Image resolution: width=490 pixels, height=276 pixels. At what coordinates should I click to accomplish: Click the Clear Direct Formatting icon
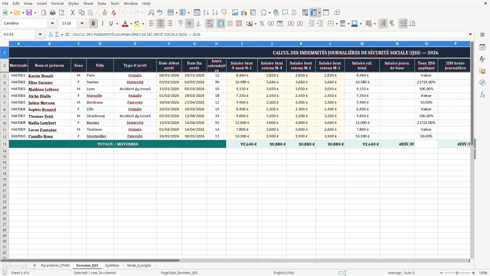(x=114, y=13)
